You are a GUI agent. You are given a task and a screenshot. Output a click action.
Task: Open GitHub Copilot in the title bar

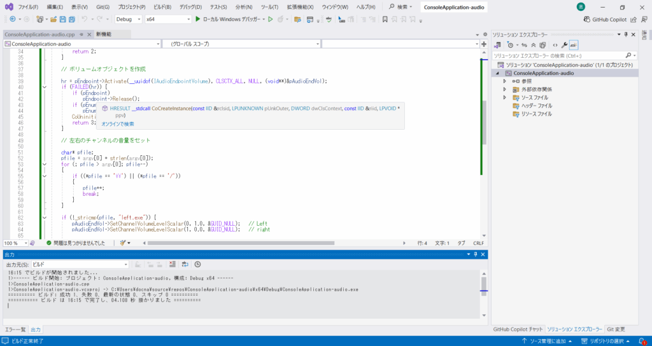[x=605, y=19]
